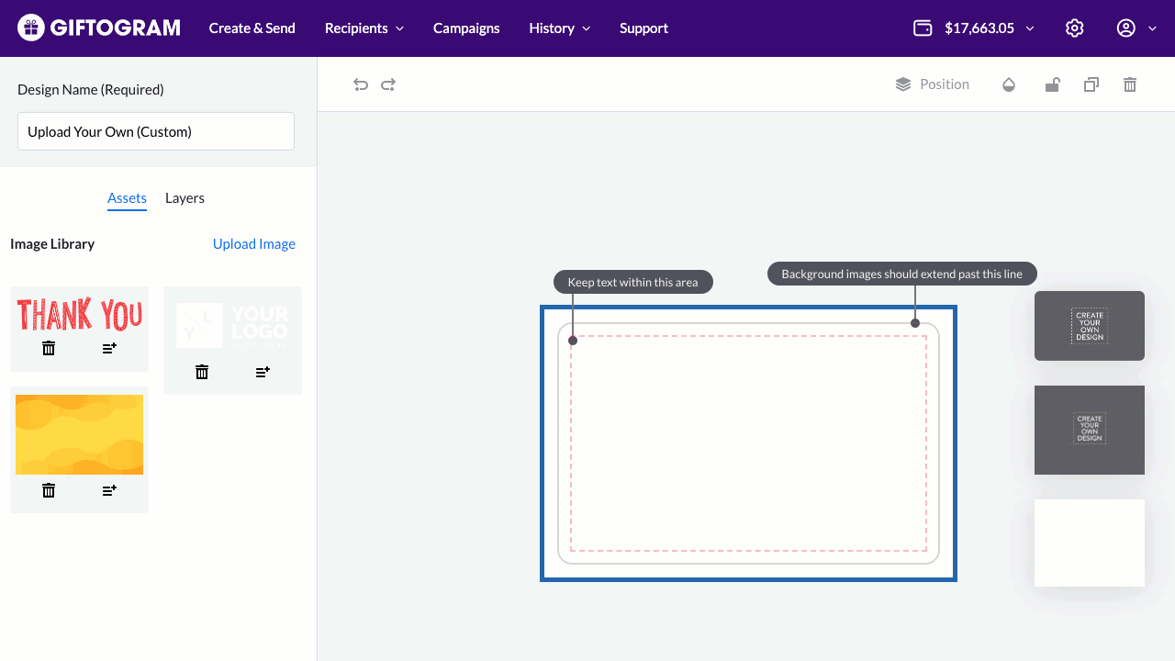The width and height of the screenshot is (1175, 661).
Task: Add yellow wave background to design
Action: [109, 491]
